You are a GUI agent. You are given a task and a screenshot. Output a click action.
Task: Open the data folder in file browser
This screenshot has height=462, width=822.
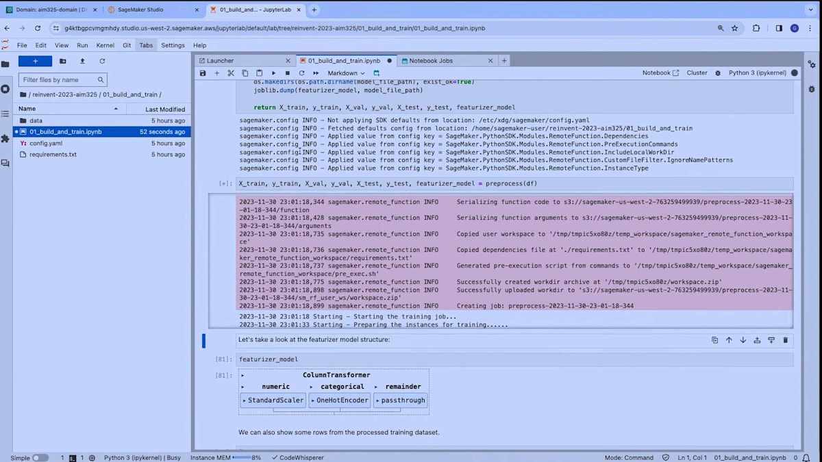pyautogui.click(x=101, y=120)
